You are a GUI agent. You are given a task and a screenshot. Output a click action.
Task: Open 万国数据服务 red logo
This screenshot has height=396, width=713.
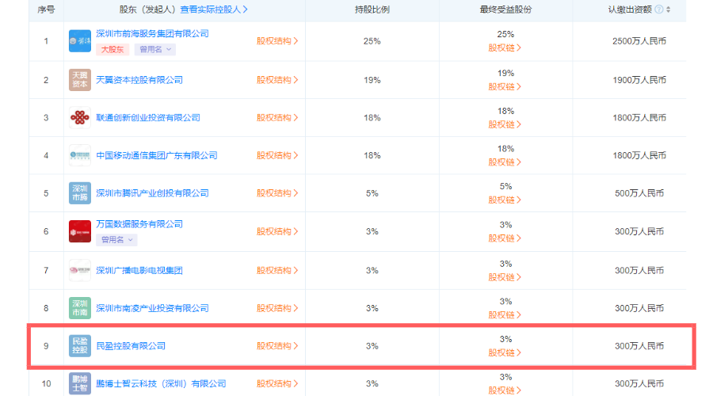[x=80, y=231]
